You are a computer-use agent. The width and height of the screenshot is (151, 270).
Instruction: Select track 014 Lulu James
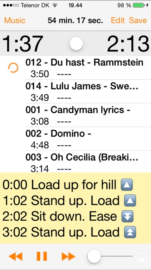pyautogui.click(x=88, y=91)
